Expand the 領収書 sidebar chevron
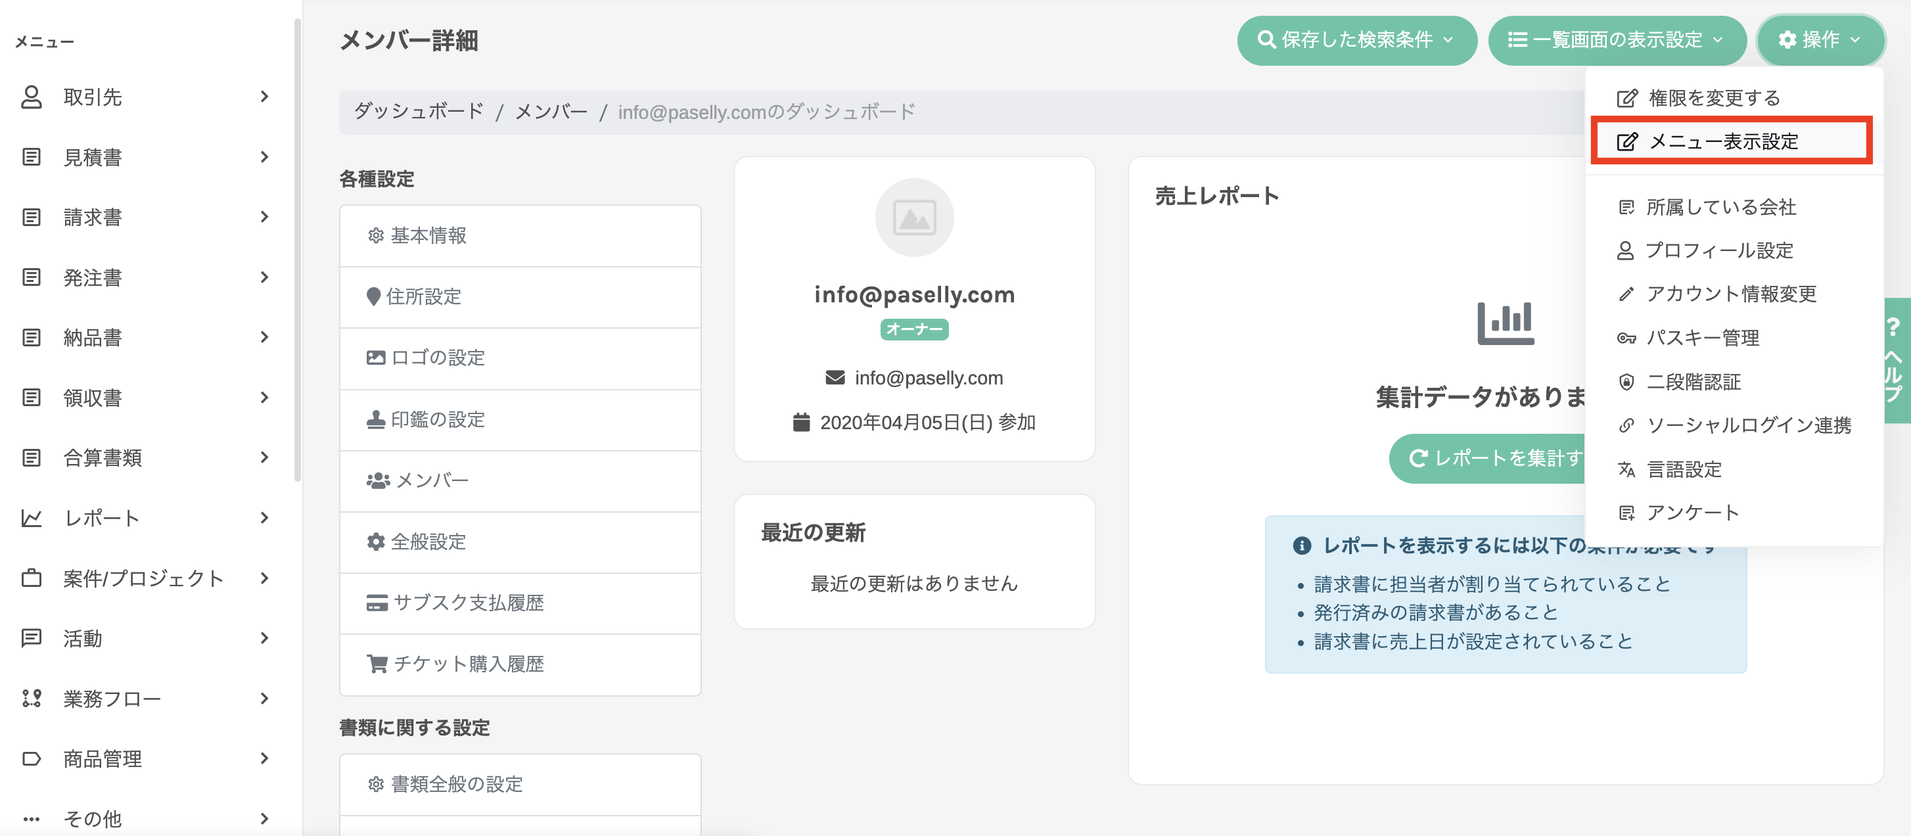1911x836 pixels. [265, 397]
